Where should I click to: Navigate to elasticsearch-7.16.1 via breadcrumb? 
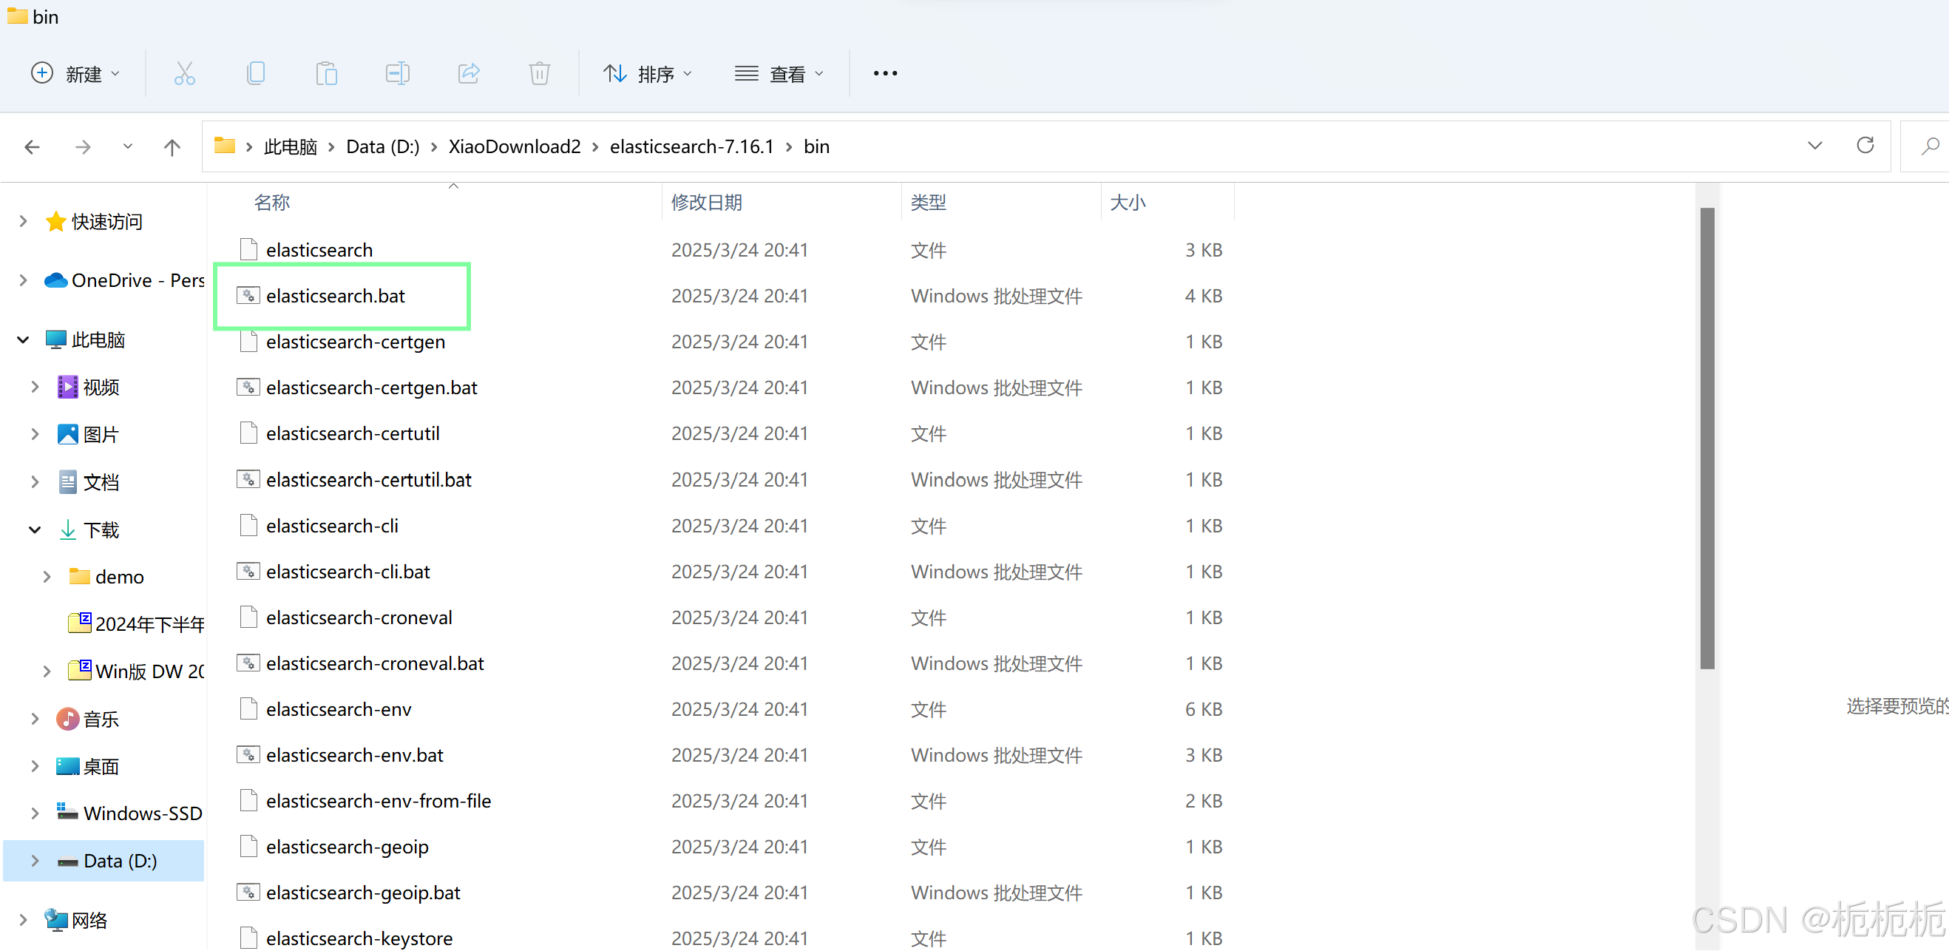(x=690, y=146)
